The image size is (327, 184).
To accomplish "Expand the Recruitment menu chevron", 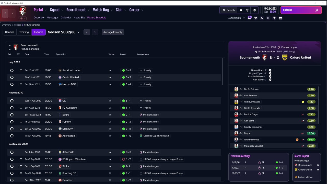I will click(x=88, y=10).
